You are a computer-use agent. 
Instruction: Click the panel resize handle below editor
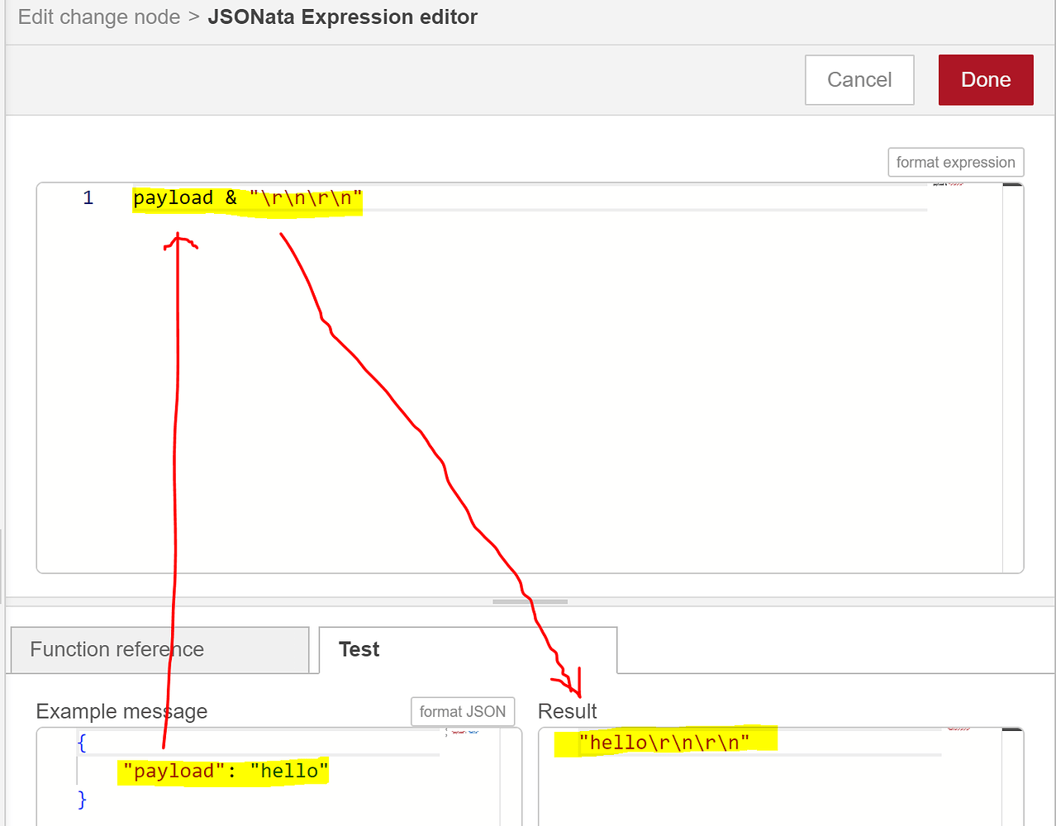[530, 601]
